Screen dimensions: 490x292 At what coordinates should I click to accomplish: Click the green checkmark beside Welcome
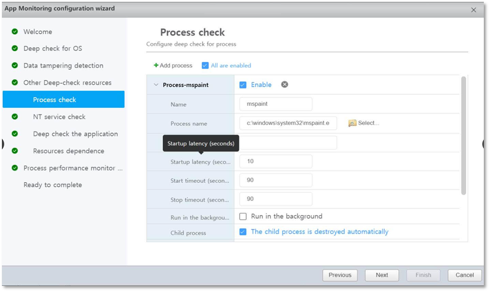pos(15,32)
